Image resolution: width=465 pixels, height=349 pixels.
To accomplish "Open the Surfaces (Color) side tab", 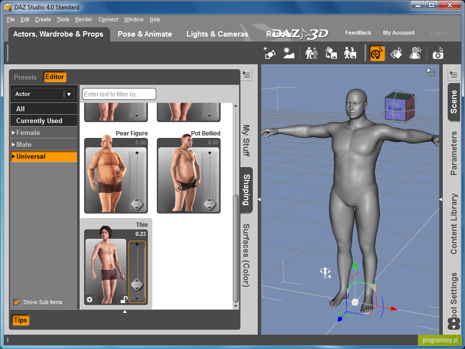I will pyautogui.click(x=246, y=255).
